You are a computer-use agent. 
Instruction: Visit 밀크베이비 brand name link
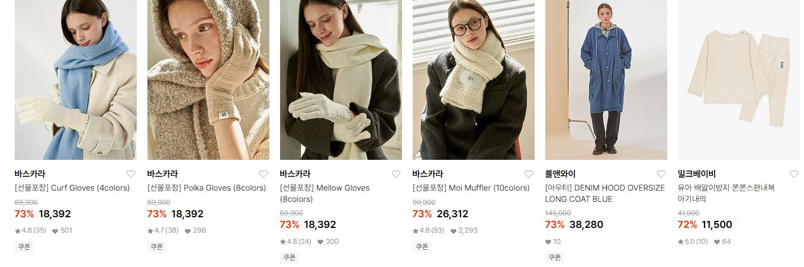pyautogui.click(x=697, y=174)
